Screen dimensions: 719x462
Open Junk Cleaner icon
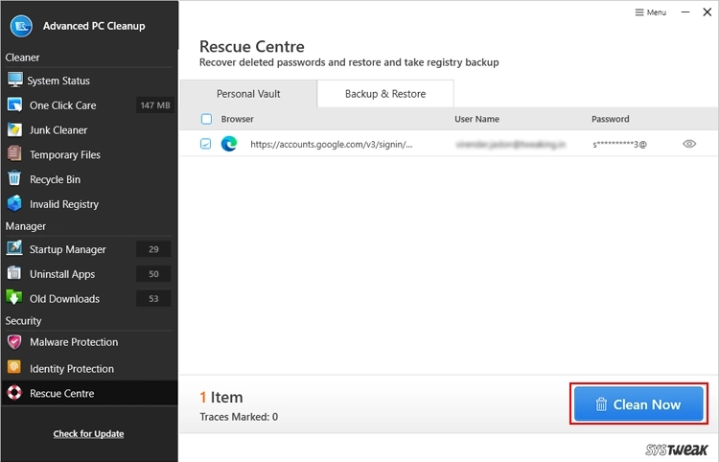tap(14, 129)
